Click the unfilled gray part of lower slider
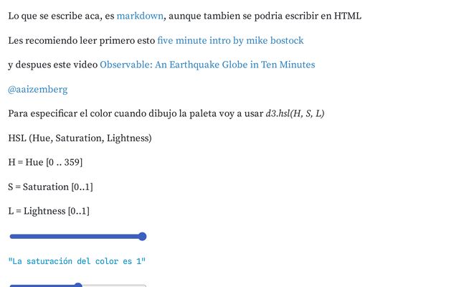The height and width of the screenshot is (287, 459). pyautogui.click(x=114, y=286)
